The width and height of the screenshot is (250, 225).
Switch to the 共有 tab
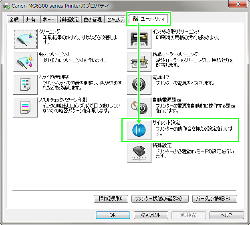point(32,19)
